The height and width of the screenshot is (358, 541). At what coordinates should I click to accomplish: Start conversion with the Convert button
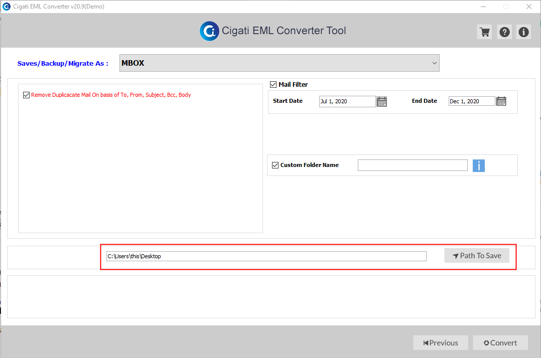click(500, 343)
